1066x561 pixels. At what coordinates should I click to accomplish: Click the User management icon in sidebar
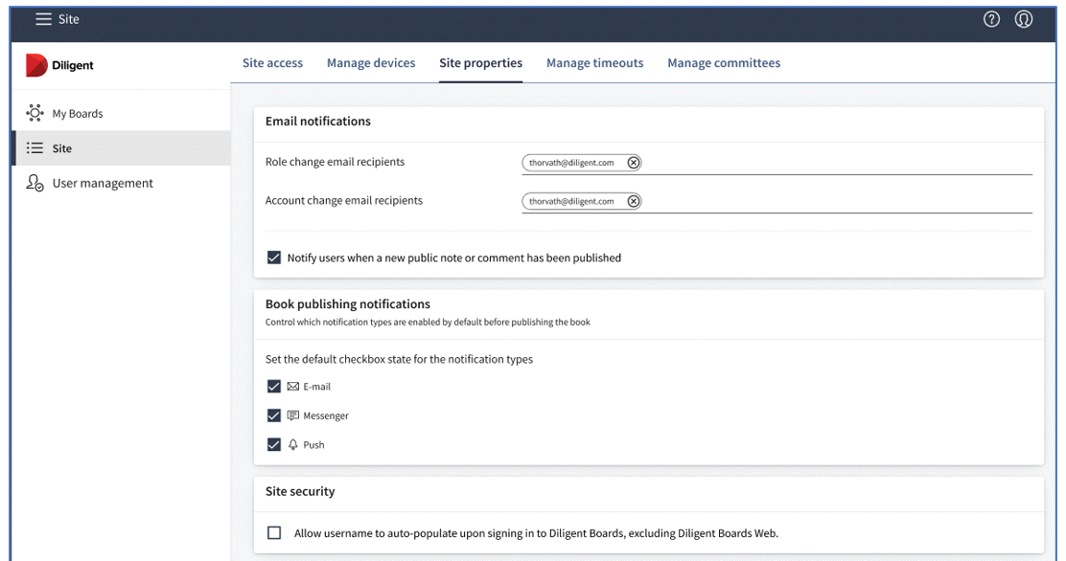coord(34,184)
